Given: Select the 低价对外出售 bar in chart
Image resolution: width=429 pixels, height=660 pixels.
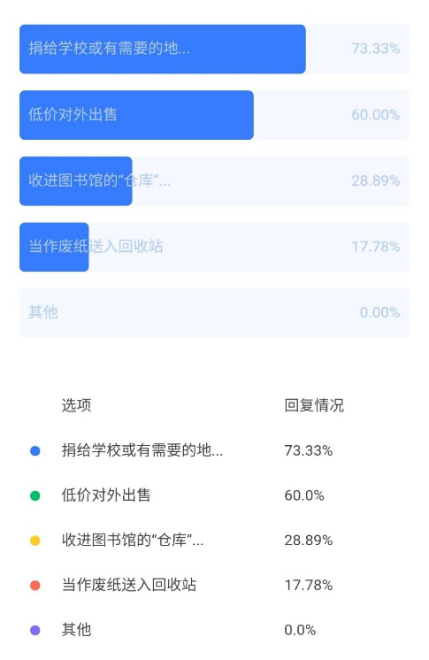Looking at the screenshot, I should (214, 115).
